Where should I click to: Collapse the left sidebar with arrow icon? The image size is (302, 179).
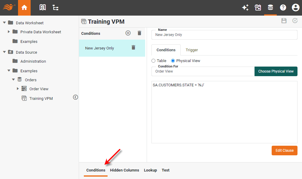click(75, 97)
